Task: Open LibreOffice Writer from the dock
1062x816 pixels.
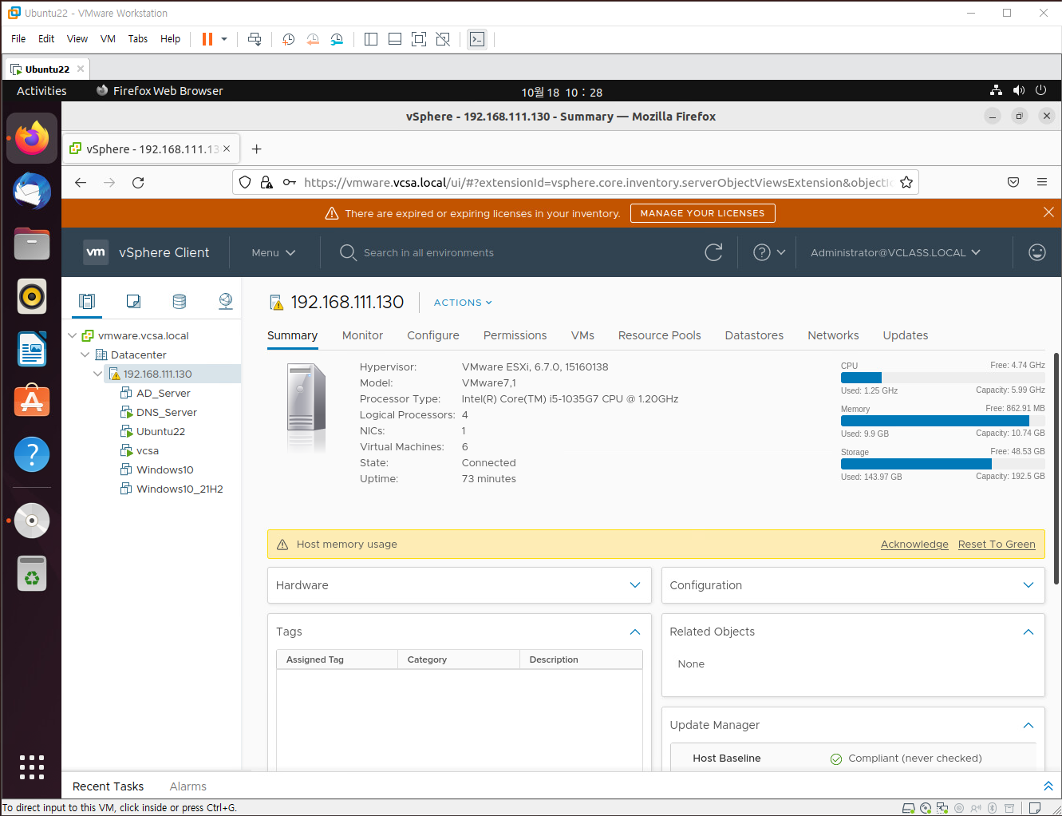Action: coord(32,349)
